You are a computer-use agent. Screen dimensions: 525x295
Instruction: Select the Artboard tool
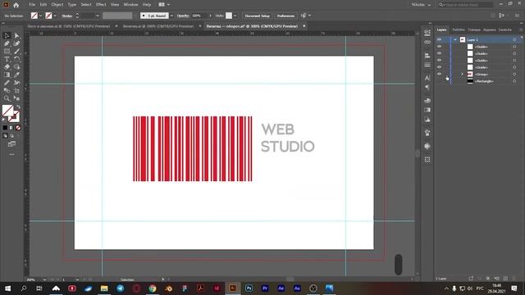[16, 91]
